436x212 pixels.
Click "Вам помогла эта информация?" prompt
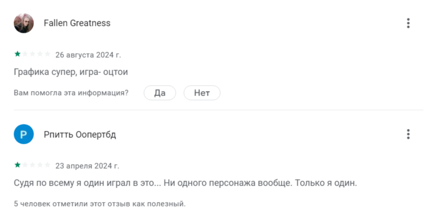pos(71,93)
